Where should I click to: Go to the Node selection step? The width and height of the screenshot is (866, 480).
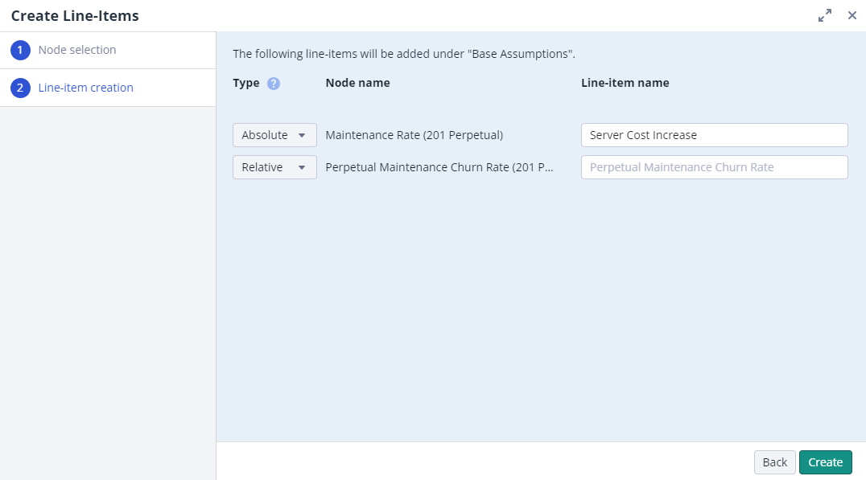pyautogui.click(x=77, y=50)
